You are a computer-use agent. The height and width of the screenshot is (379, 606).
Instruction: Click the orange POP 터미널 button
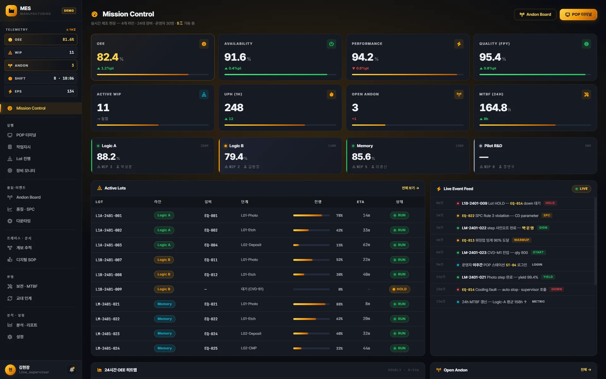pos(578,15)
